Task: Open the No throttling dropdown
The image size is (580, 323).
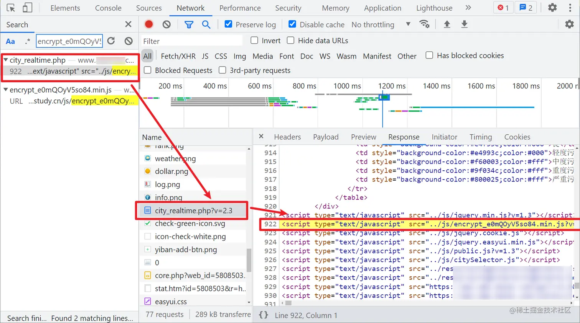Action: click(381, 24)
